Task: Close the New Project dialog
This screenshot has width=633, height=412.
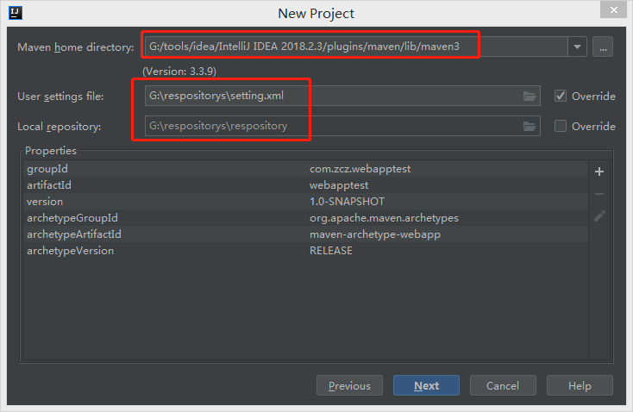Action: click(x=614, y=9)
